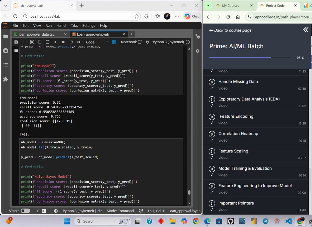
Task: Open the Property Inspector gears icon
Action: tap(197, 37)
